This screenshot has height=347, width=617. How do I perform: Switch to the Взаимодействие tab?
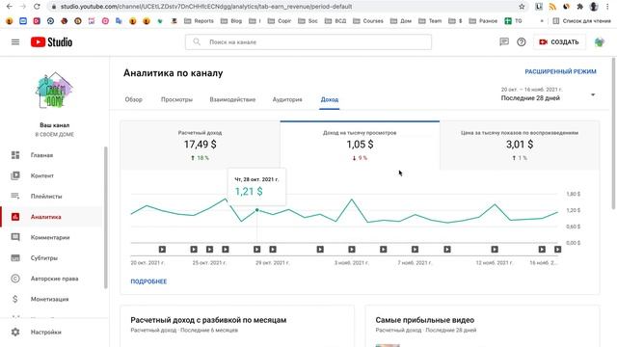pyautogui.click(x=232, y=99)
